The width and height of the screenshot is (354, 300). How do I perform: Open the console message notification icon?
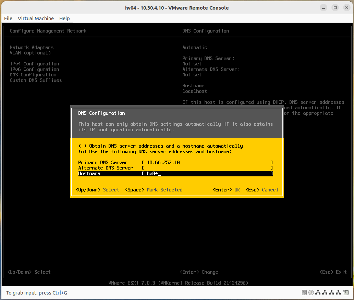click(x=346, y=292)
